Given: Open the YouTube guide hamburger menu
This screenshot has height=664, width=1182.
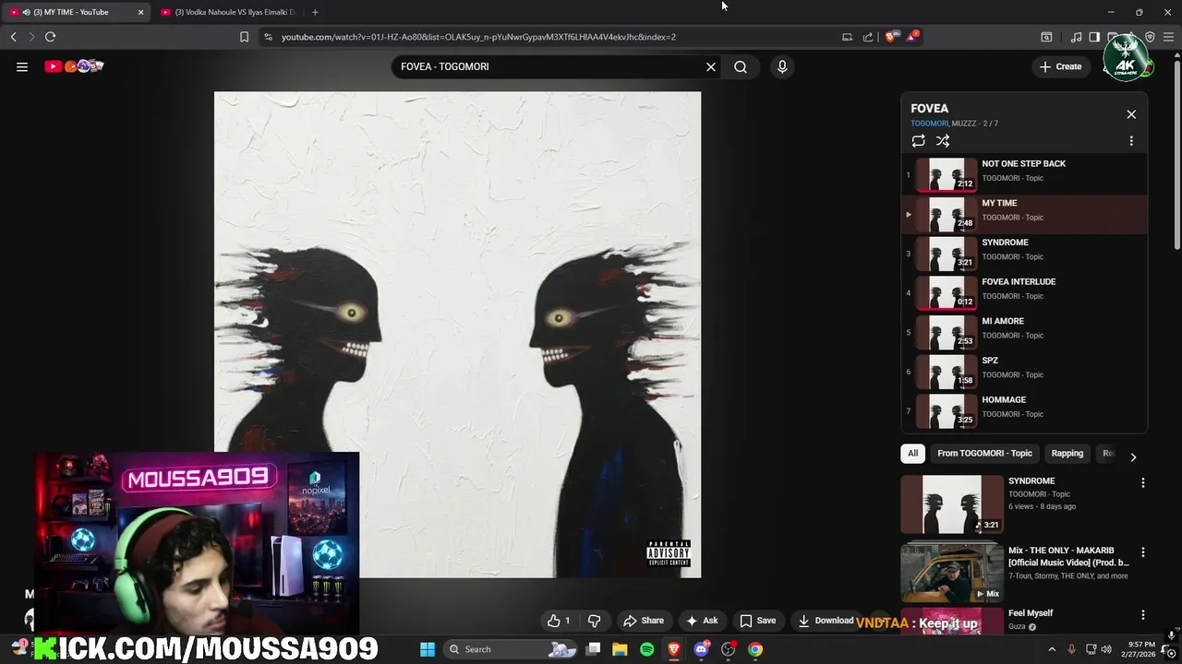Looking at the screenshot, I should point(22,66).
